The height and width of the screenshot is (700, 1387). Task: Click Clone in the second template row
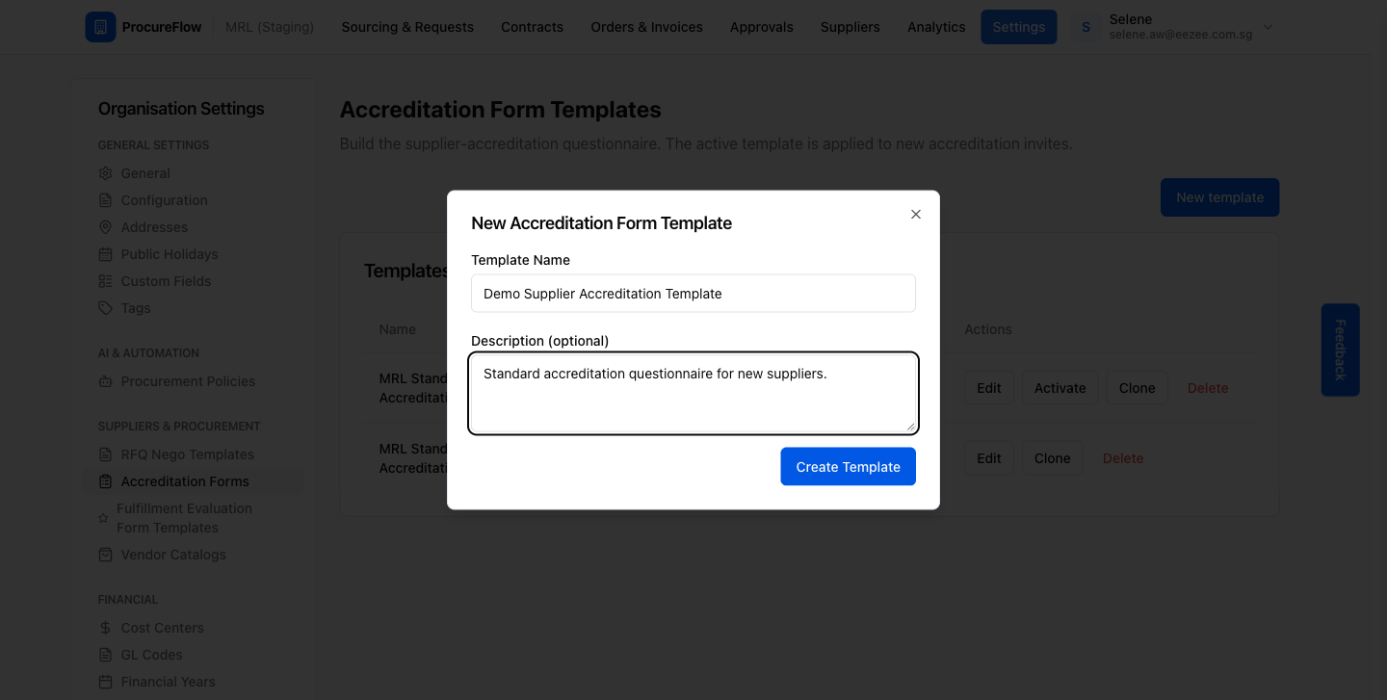coord(1052,458)
